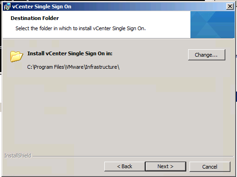The width and height of the screenshot is (237, 177).
Task: Click the InstallShield label
Action: (x=18, y=156)
